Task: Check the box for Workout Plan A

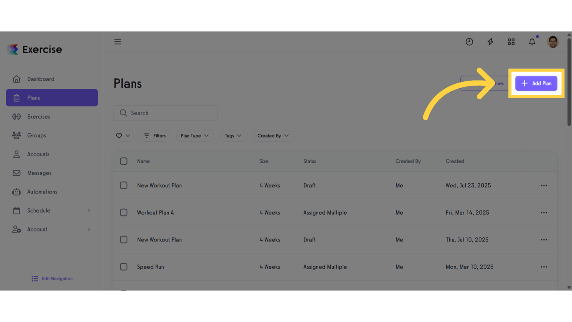Action: (x=124, y=213)
